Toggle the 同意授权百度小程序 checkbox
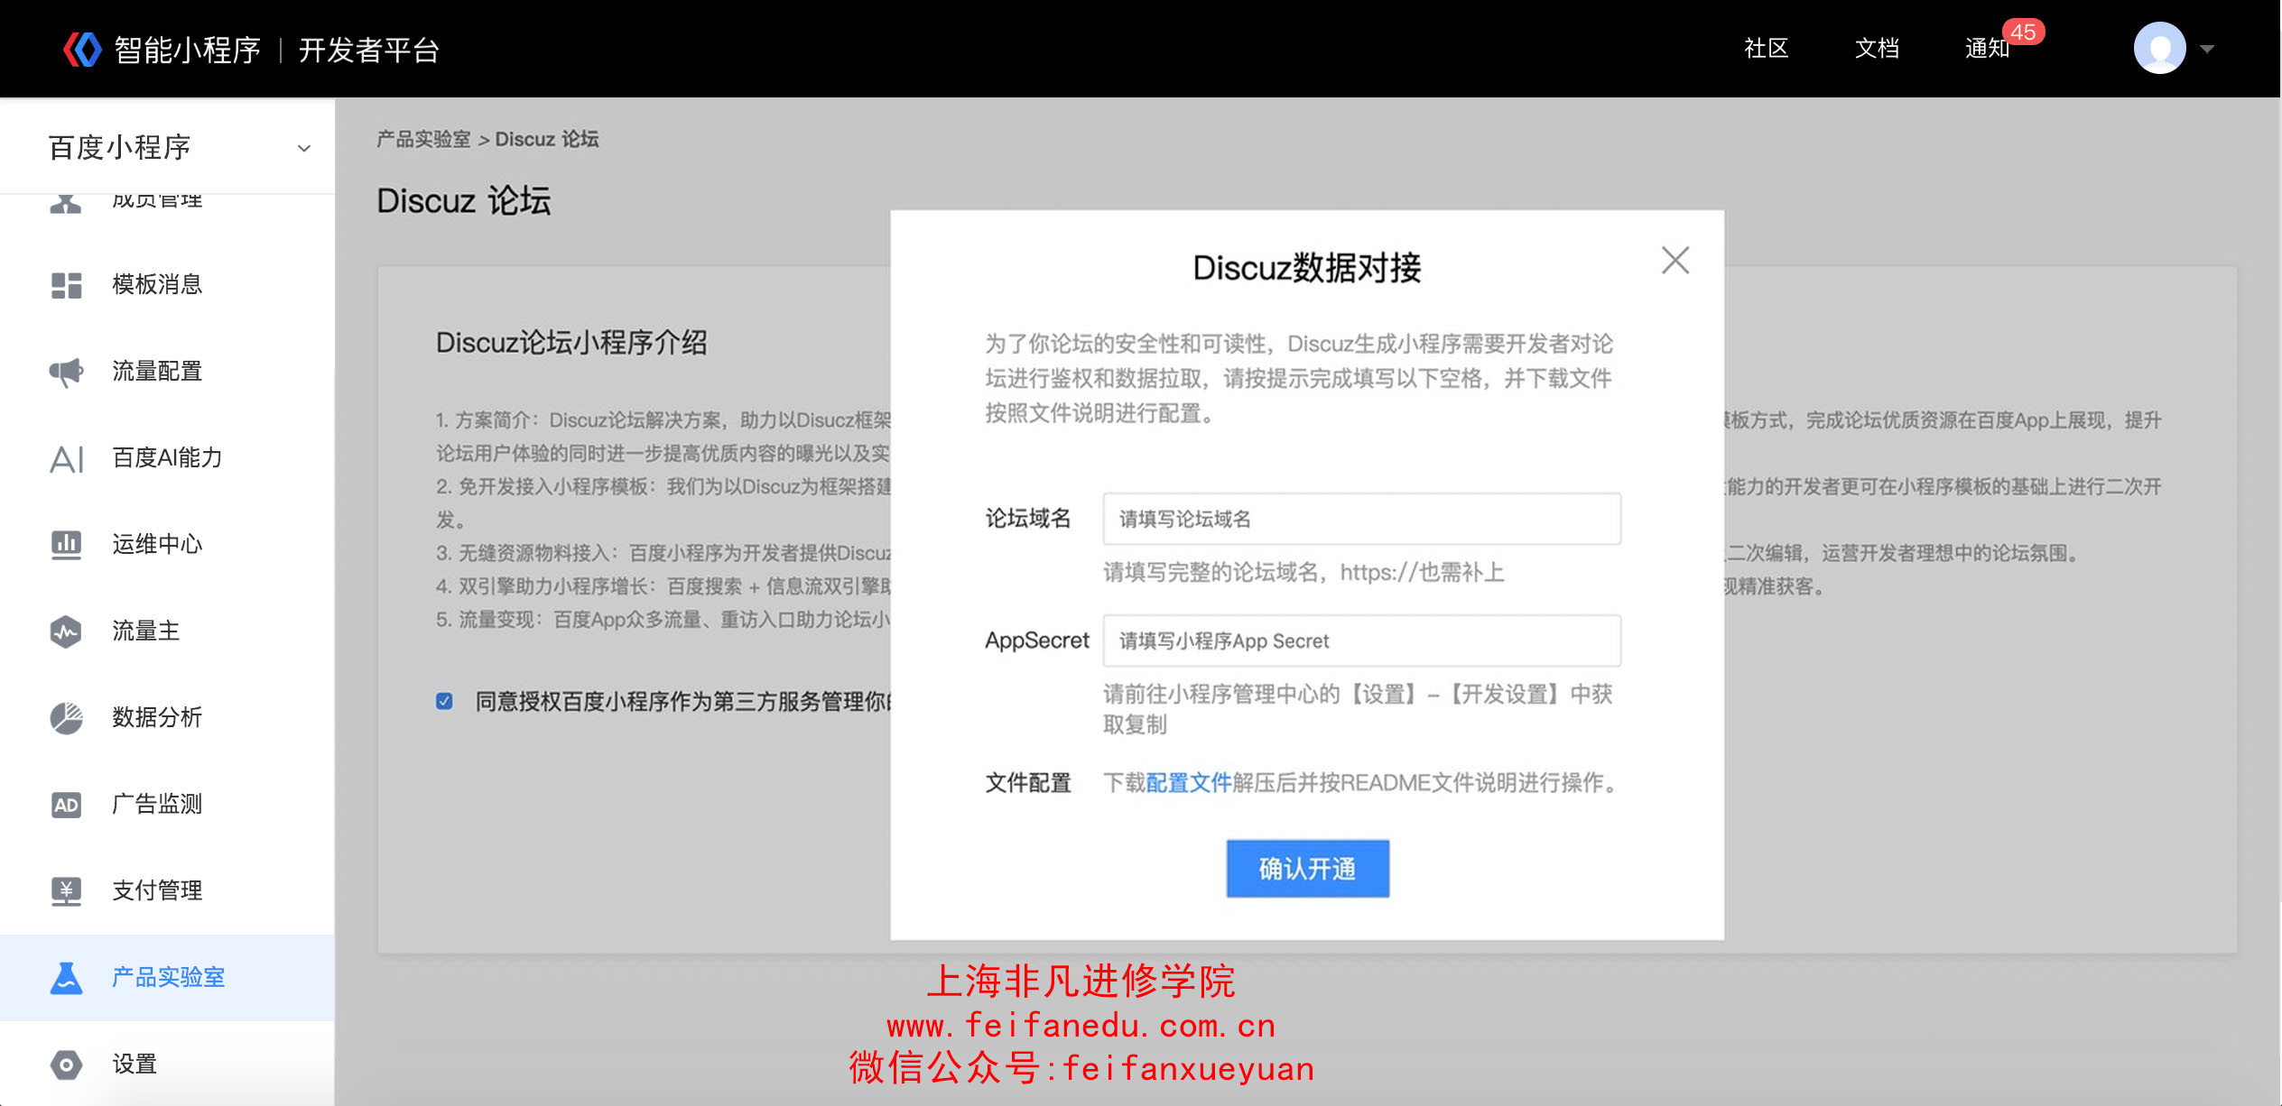This screenshot has width=2282, height=1106. click(444, 701)
